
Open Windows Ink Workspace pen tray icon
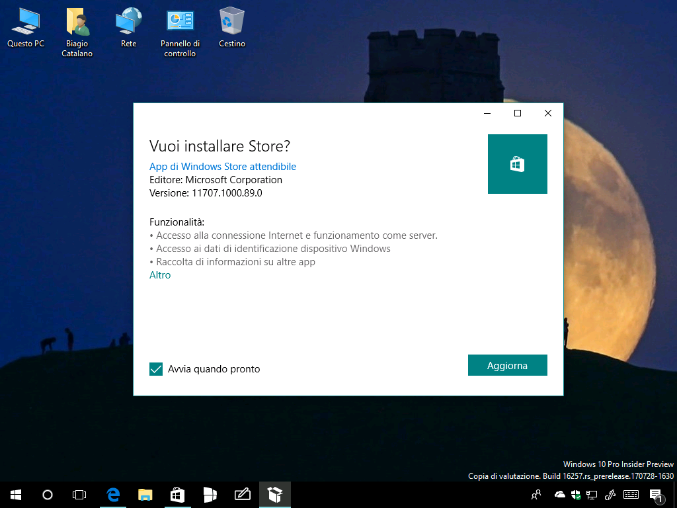click(x=610, y=495)
